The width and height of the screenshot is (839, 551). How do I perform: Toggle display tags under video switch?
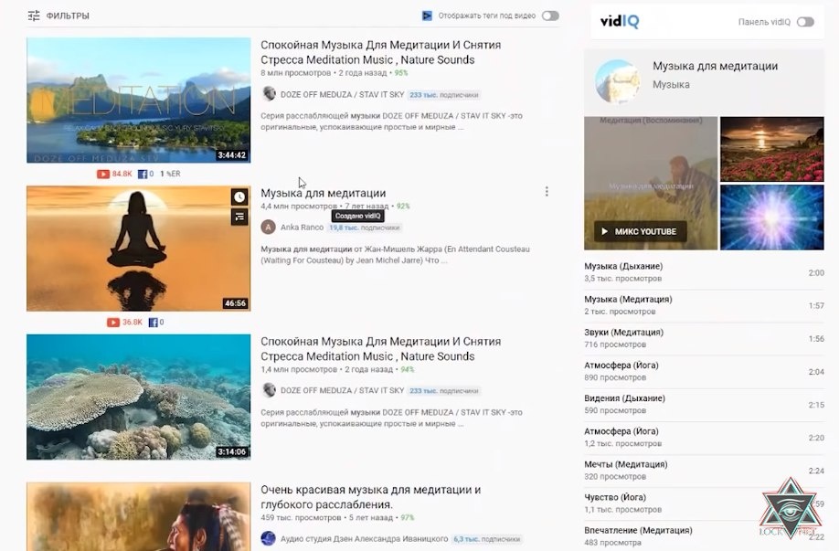point(550,16)
